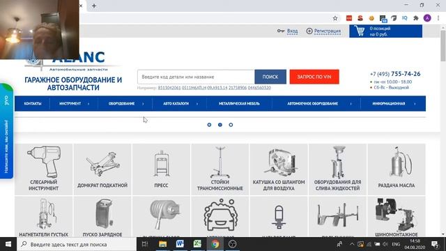Open the People icon in the taskbar
446x251 pixels.
coord(339,244)
